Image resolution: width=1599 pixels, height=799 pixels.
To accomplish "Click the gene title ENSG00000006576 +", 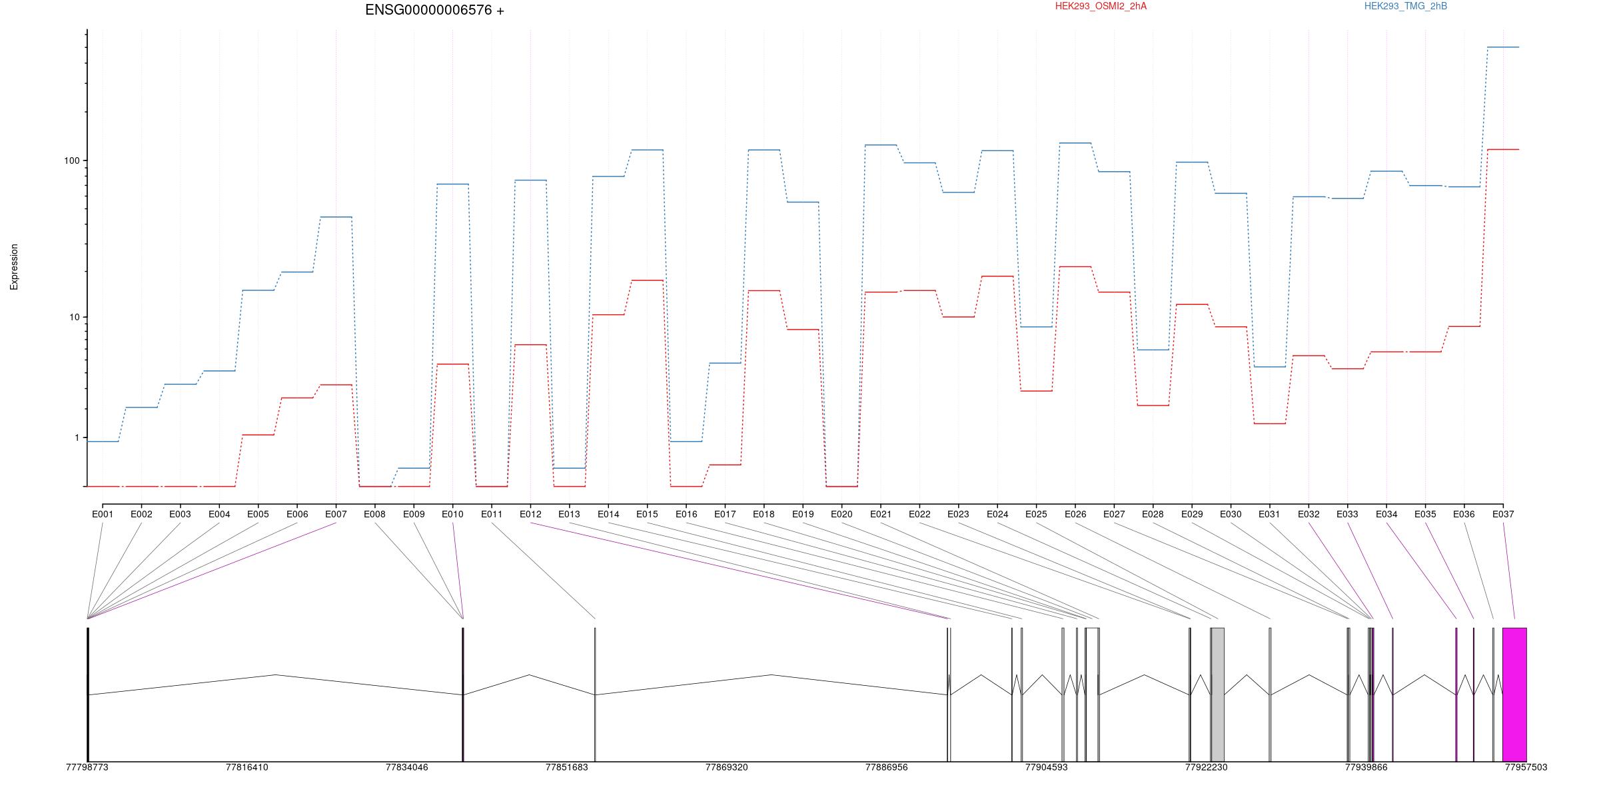I will 434,10.
